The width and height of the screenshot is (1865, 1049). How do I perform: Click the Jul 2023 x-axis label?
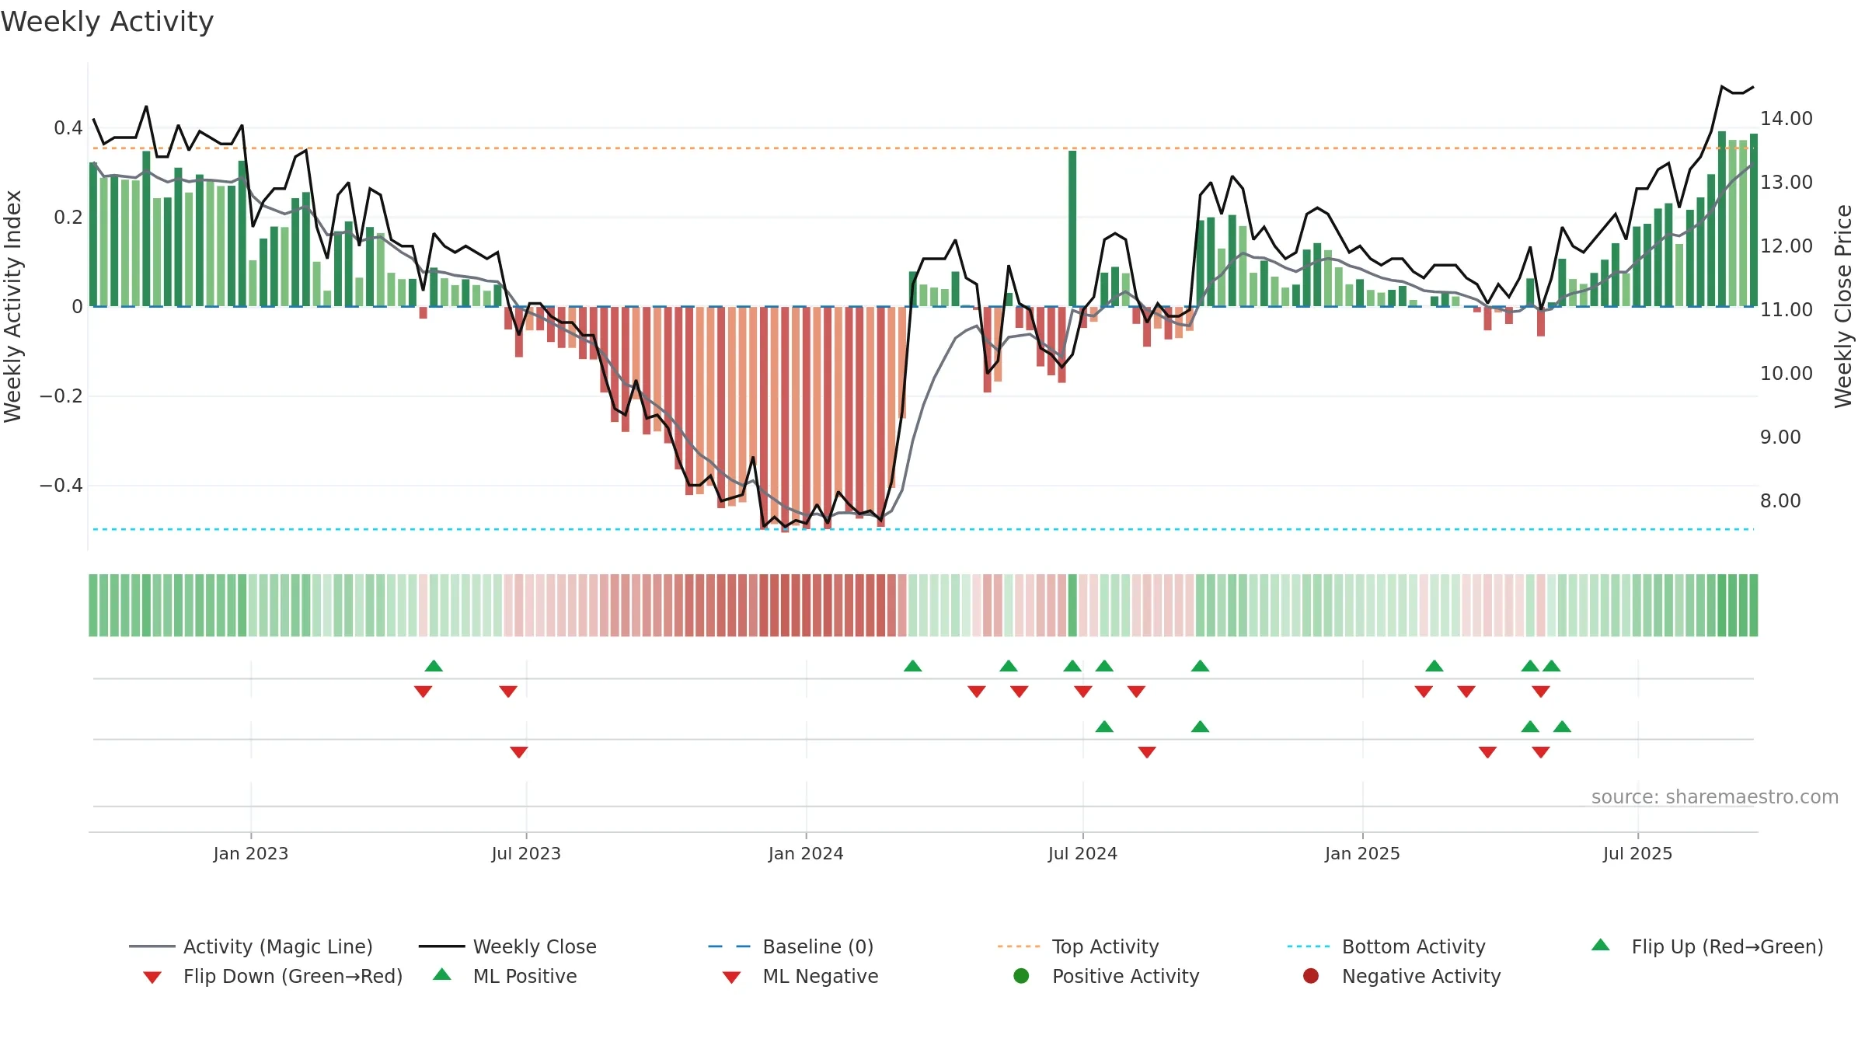[x=526, y=853]
